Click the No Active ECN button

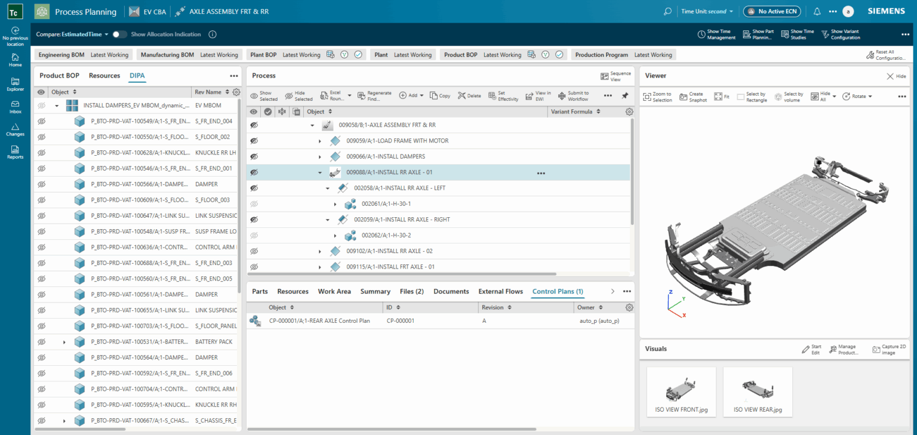(771, 10)
